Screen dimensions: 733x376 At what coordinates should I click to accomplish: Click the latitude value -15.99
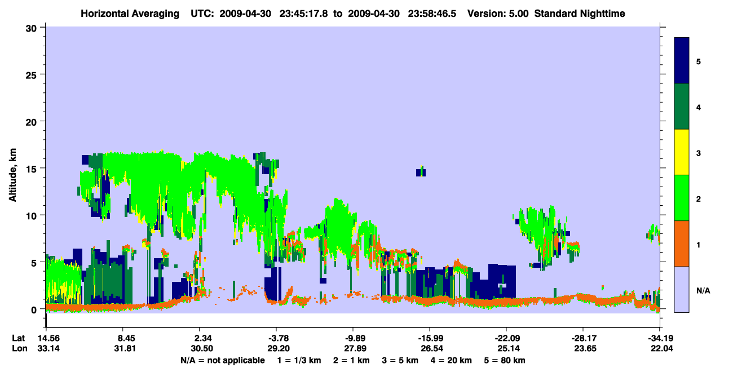point(430,338)
